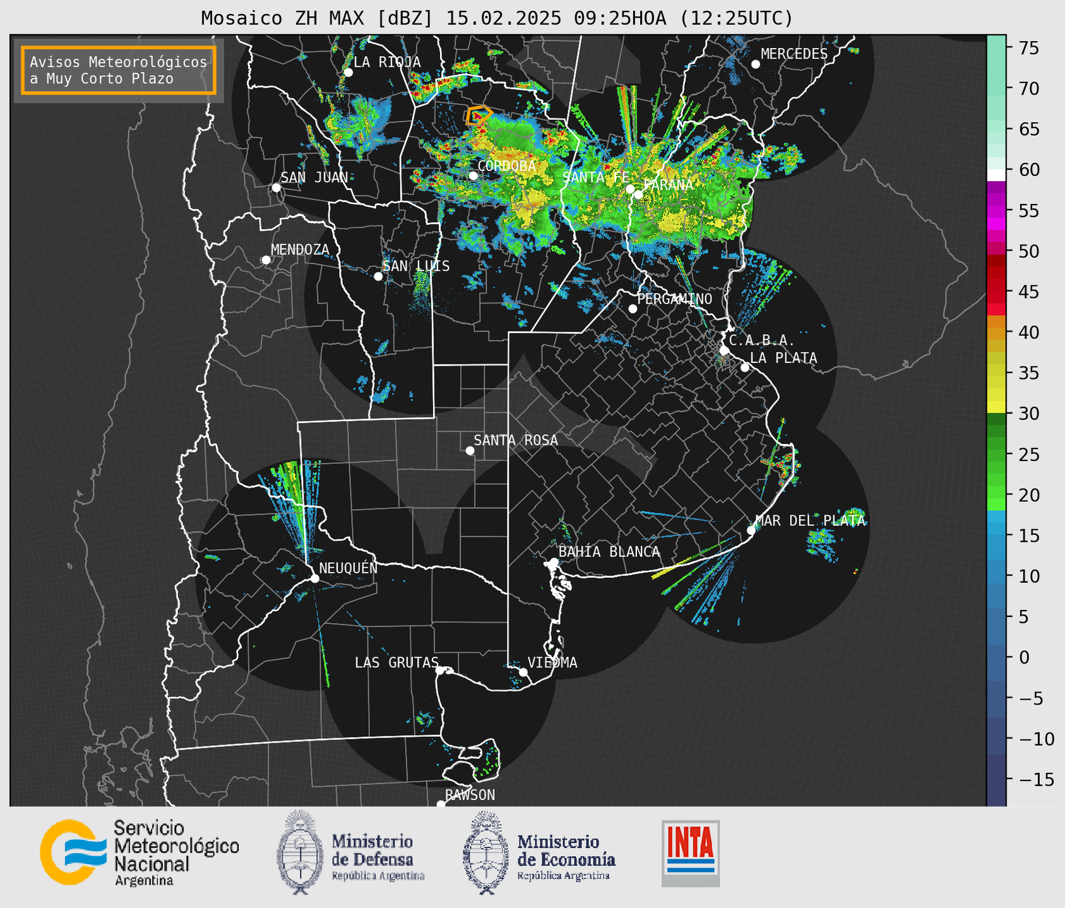This screenshot has height=908, width=1065.
Task: Click the SANTA ROSA label
Action: pyautogui.click(x=516, y=440)
